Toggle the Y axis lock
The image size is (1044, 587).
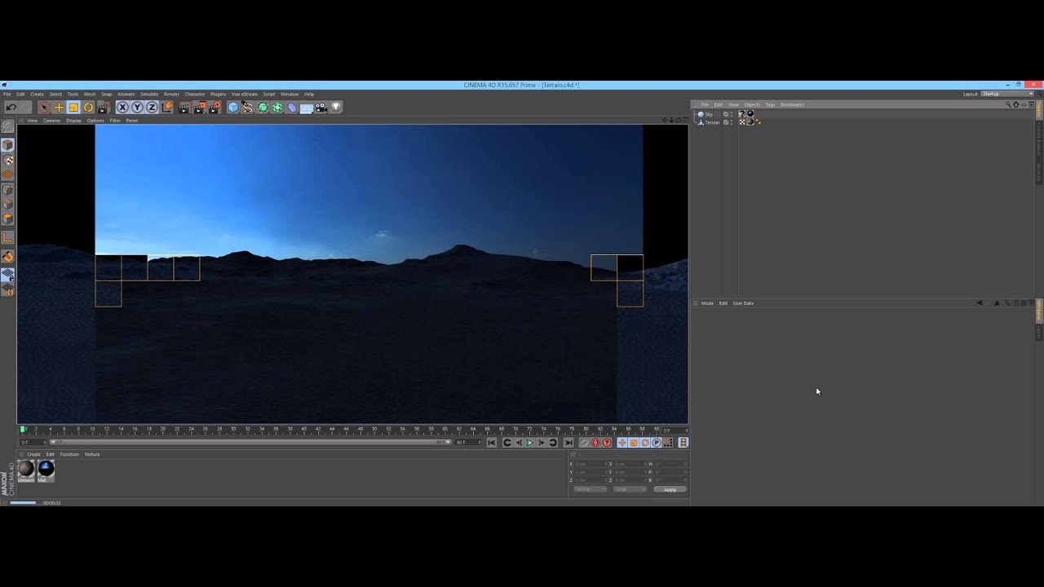click(x=137, y=108)
